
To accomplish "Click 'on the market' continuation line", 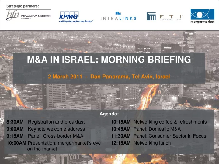I will click(x=42, y=149).
